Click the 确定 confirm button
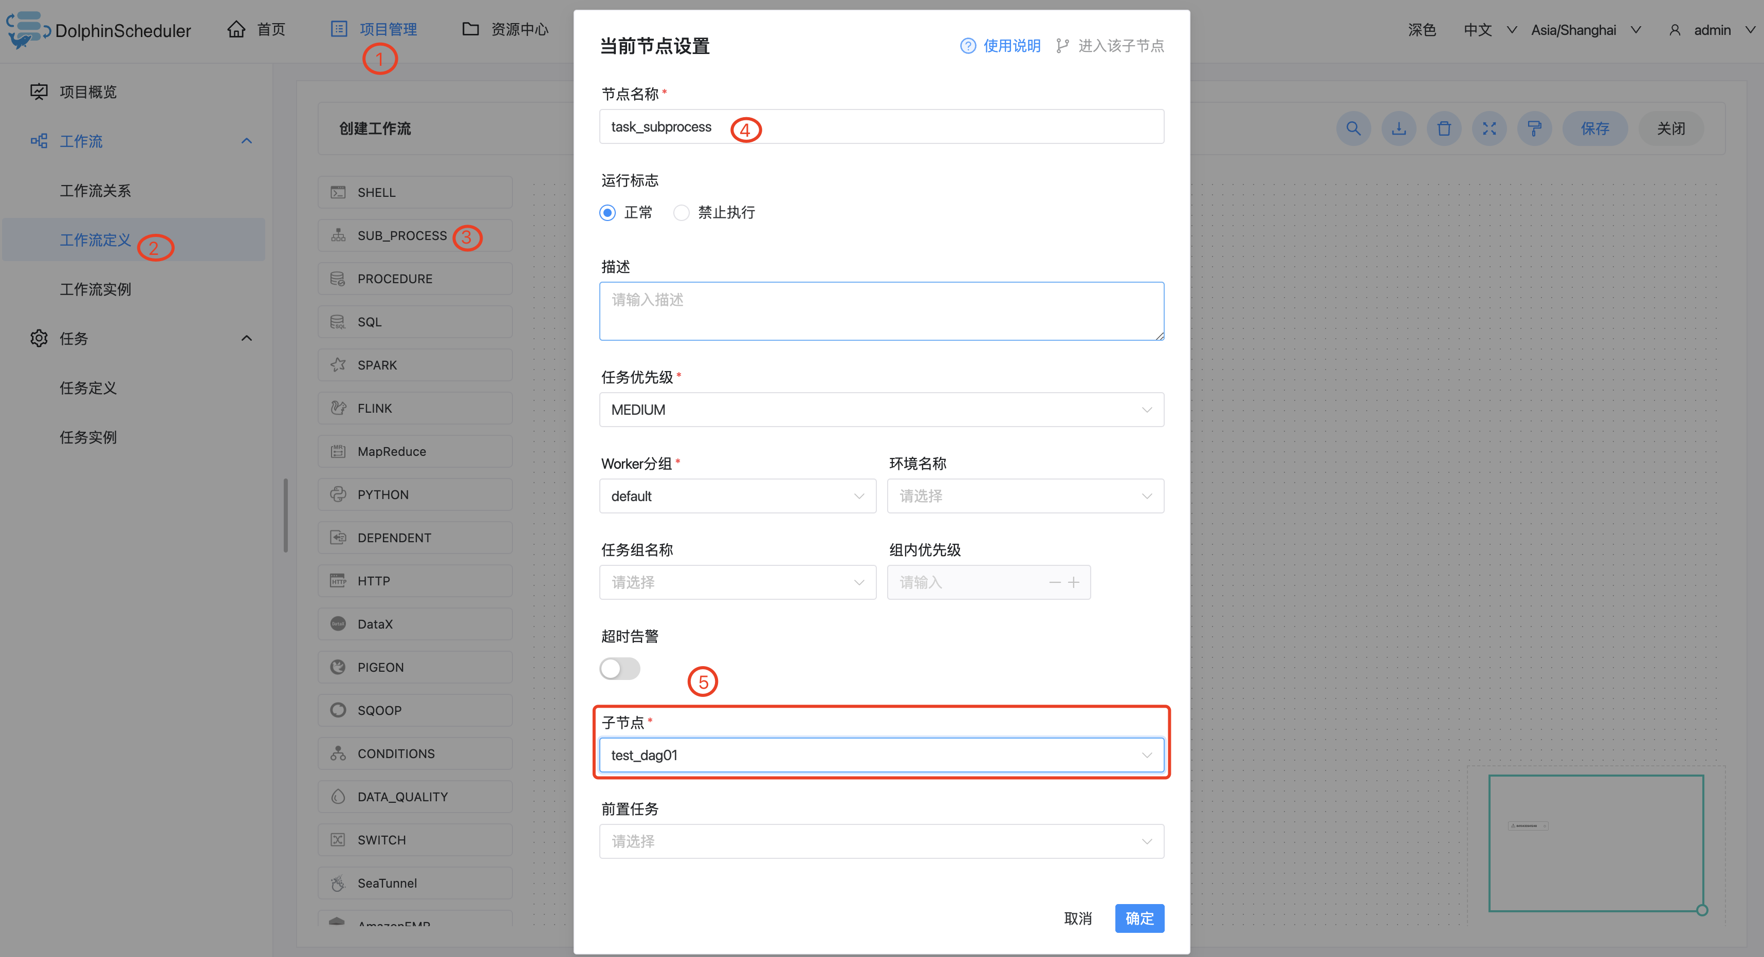 tap(1138, 918)
